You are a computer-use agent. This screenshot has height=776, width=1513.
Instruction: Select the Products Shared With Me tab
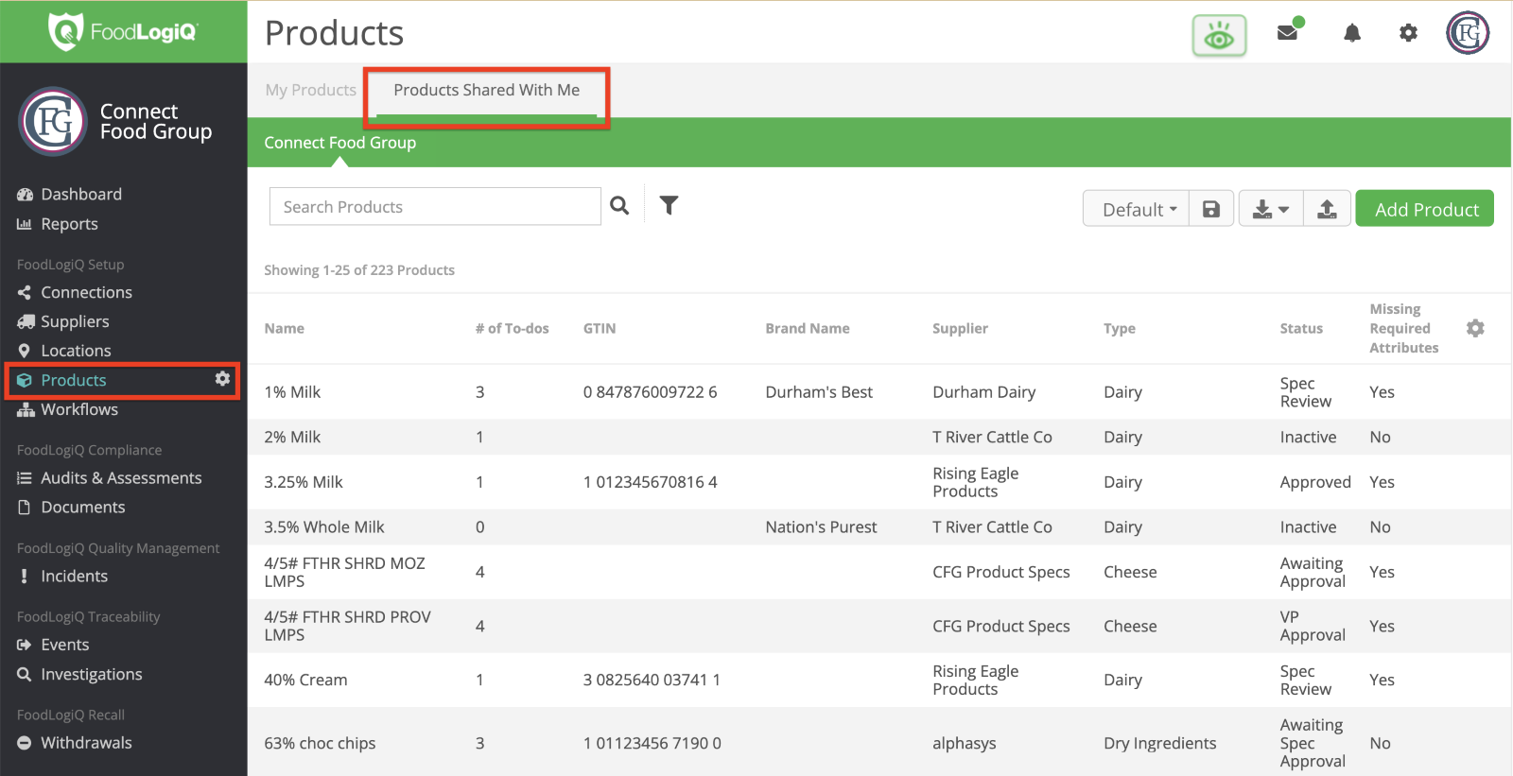tap(487, 91)
